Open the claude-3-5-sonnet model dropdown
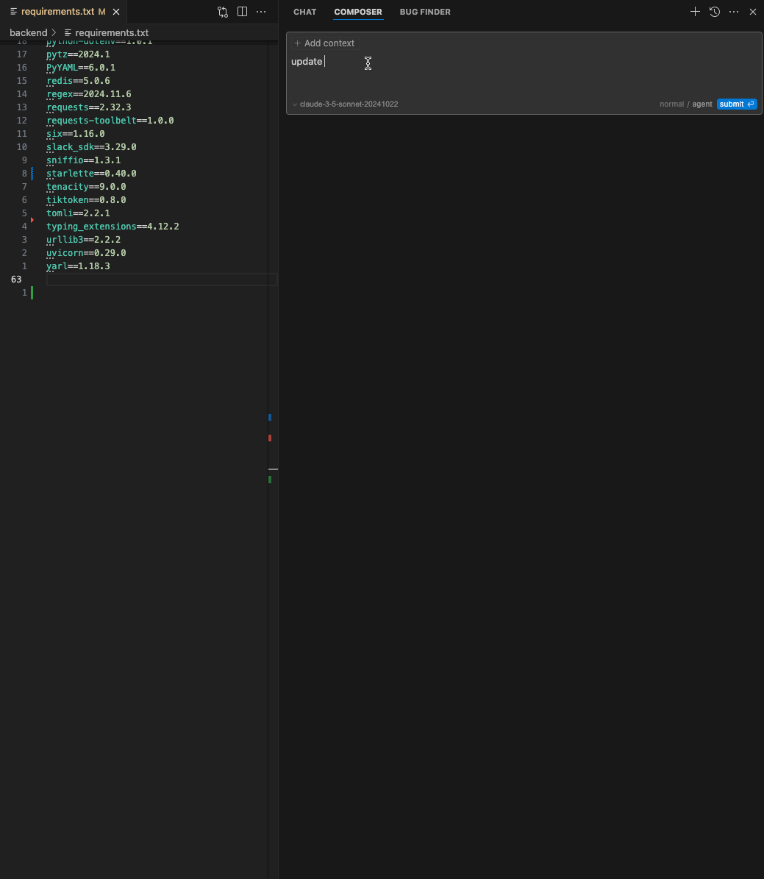 (346, 104)
